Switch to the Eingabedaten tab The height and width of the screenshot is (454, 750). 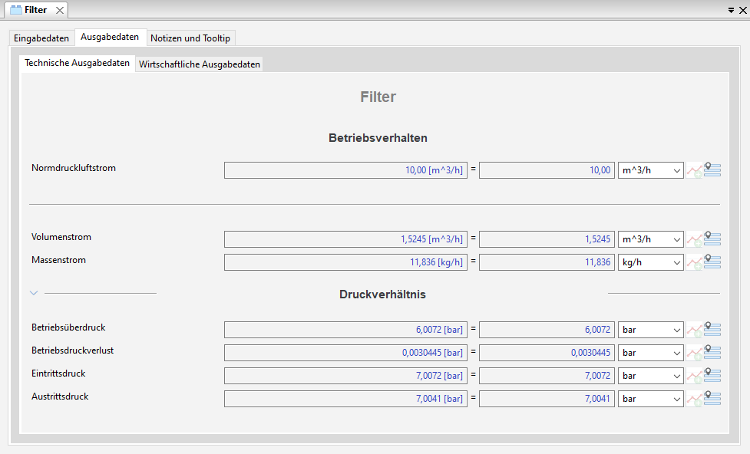click(x=41, y=38)
